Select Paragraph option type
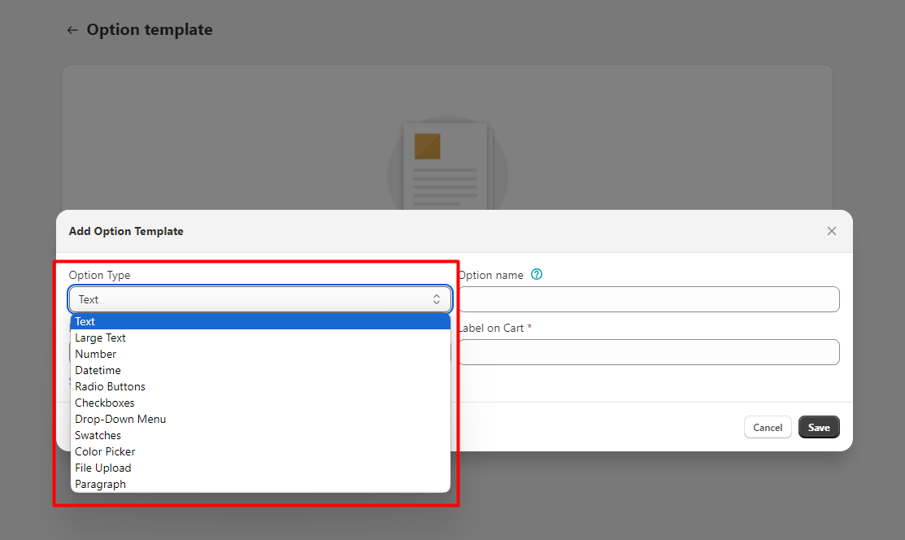 pos(100,485)
